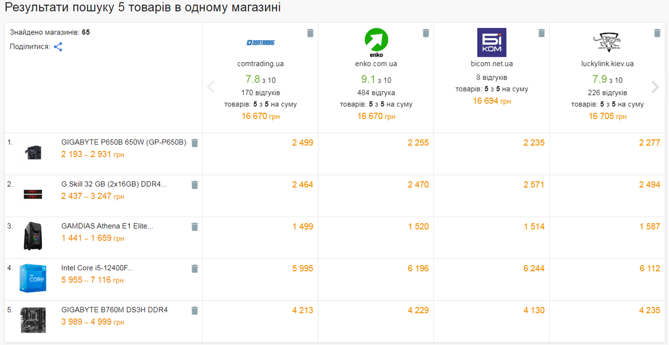669x345 pixels.
Task: Click bicom price 1 514 for GAMDIAS
Action: point(534,226)
